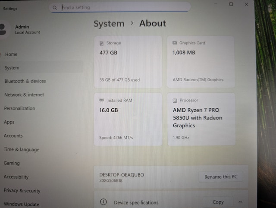This screenshot has height=208, width=276.
Task: Click the About page heading
Action: (x=153, y=23)
